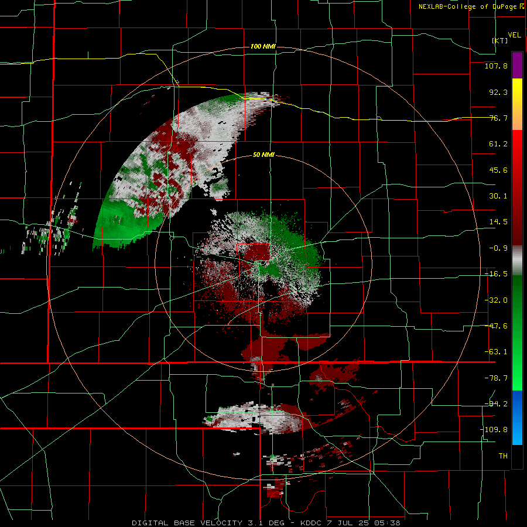Click the purple segment of velocity color bar
The width and height of the screenshot is (527, 527).
517,65
